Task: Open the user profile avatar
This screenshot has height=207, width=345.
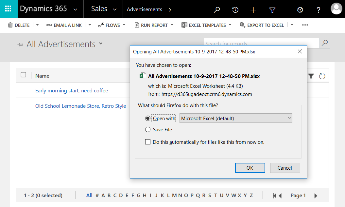Action: click(x=336, y=9)
